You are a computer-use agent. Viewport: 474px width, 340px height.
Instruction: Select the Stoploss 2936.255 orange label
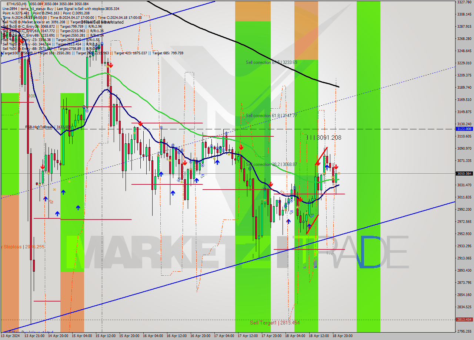(x=22, y=246)
